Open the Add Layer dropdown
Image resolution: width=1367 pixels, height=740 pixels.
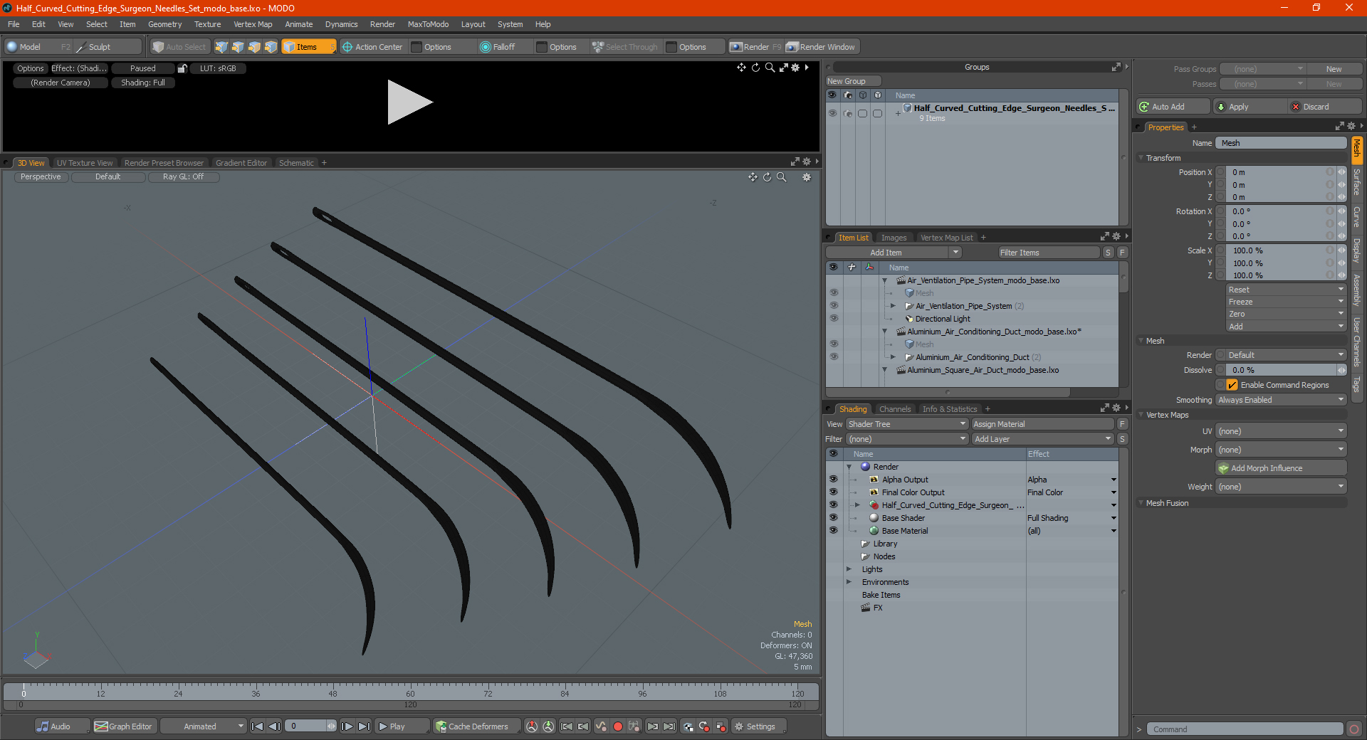[1042, 439]
